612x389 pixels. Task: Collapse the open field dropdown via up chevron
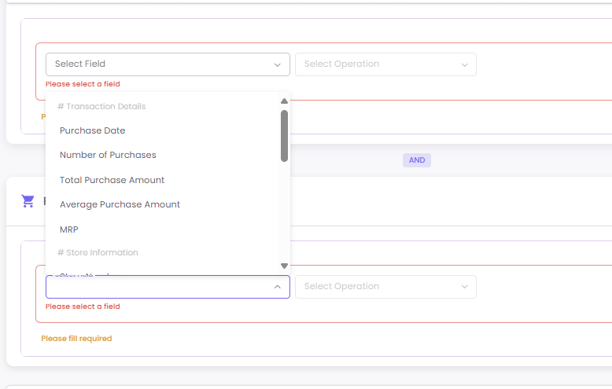tap(277, 287)
